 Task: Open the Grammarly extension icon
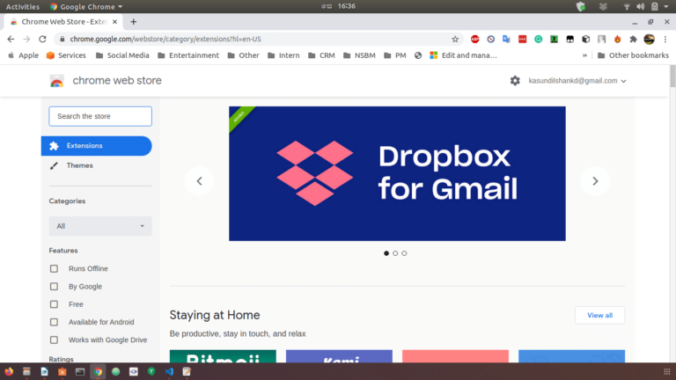pos(538,40)
